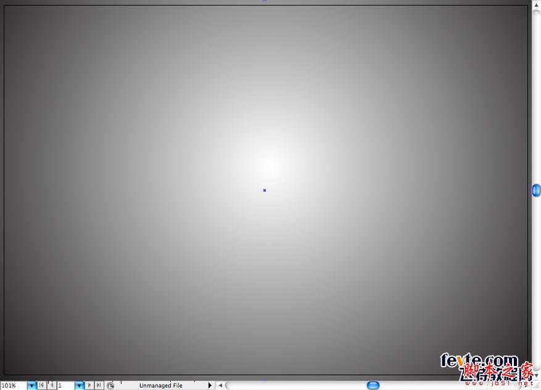Click the horizontal scrollbar thumb
Screen dimensions: 541x390
(373, 385)
